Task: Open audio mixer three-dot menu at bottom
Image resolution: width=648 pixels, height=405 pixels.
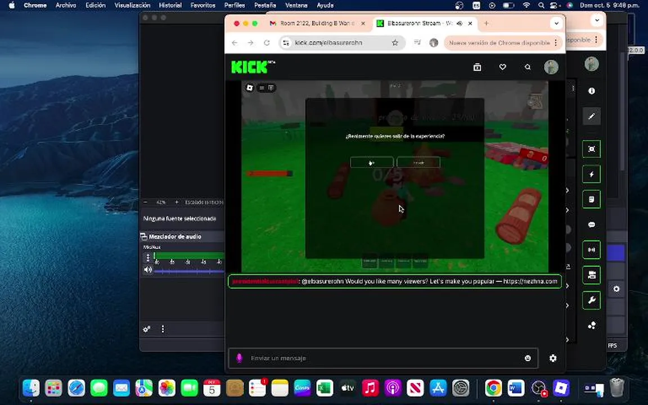Action: [163, 329]
